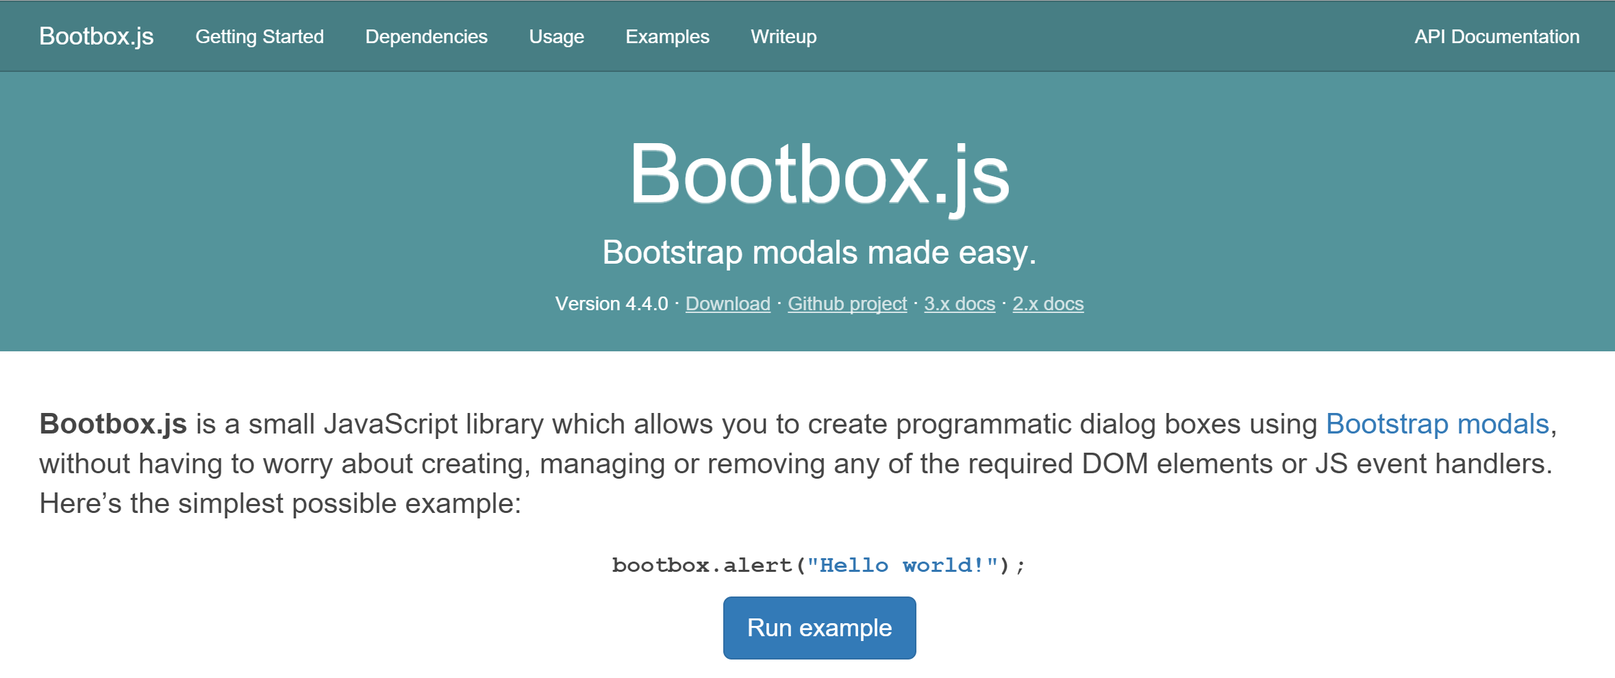Click the tagline 'Bootstrap modals made easy.'

coord(819,252)
